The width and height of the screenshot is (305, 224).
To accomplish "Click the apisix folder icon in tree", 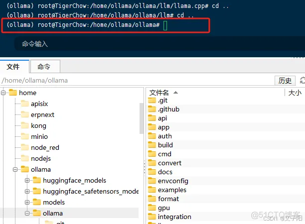I will coord(25,104).
